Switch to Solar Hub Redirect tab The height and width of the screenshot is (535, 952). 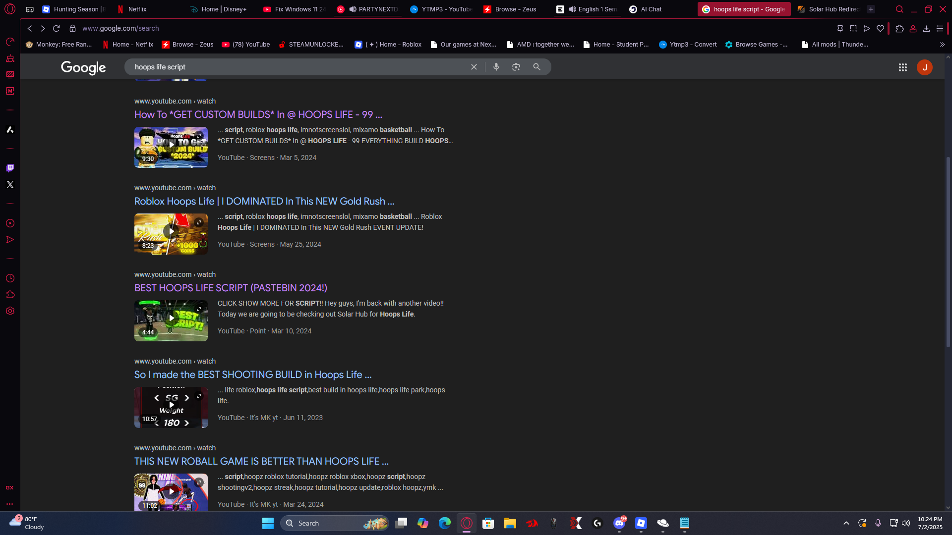click(x=828, y=9)
